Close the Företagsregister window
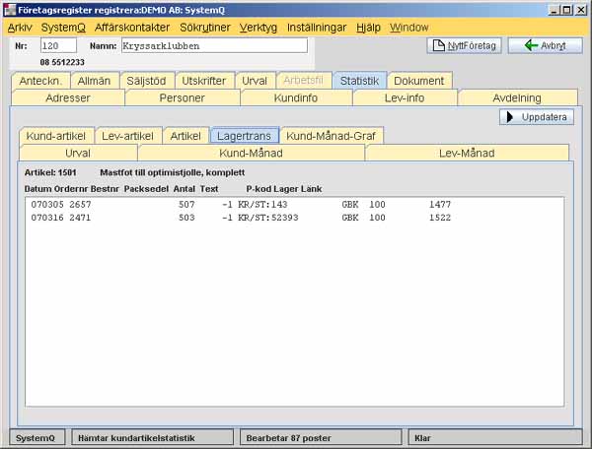Image resolution: width=592 pixels, height=449 pixels. pos(581,10)
